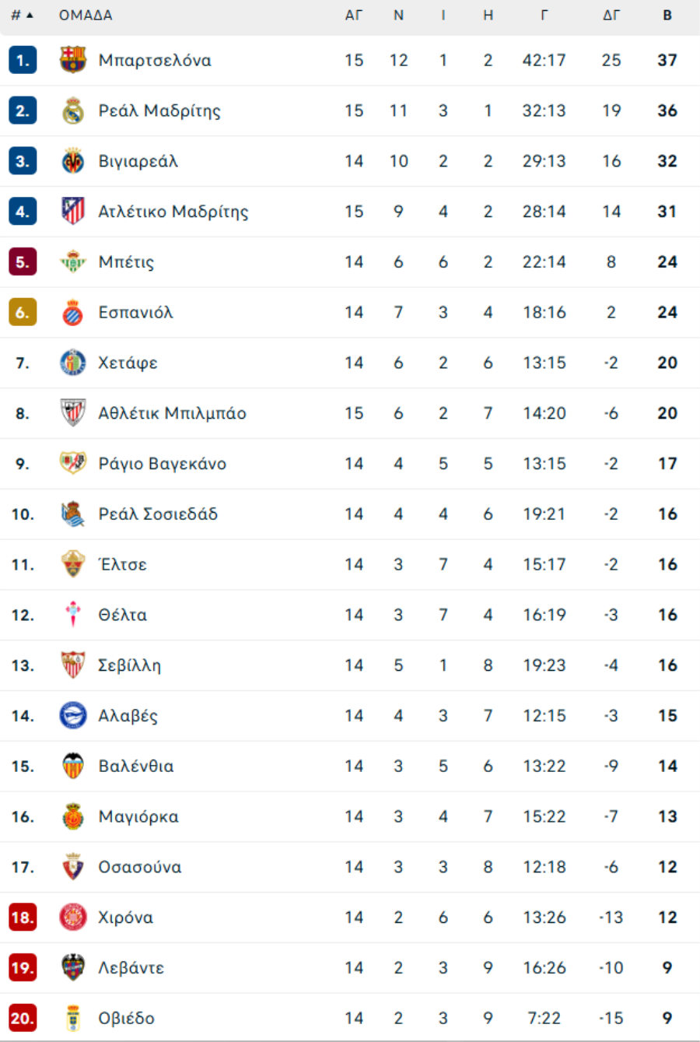Click the red position 20 badge
Viewport: 700px width, 1042px height.
point(23,1018)
